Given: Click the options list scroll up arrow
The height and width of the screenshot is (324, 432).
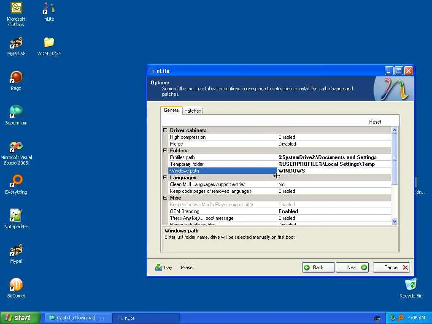Looking at the screenshot, I should [394, 130].
